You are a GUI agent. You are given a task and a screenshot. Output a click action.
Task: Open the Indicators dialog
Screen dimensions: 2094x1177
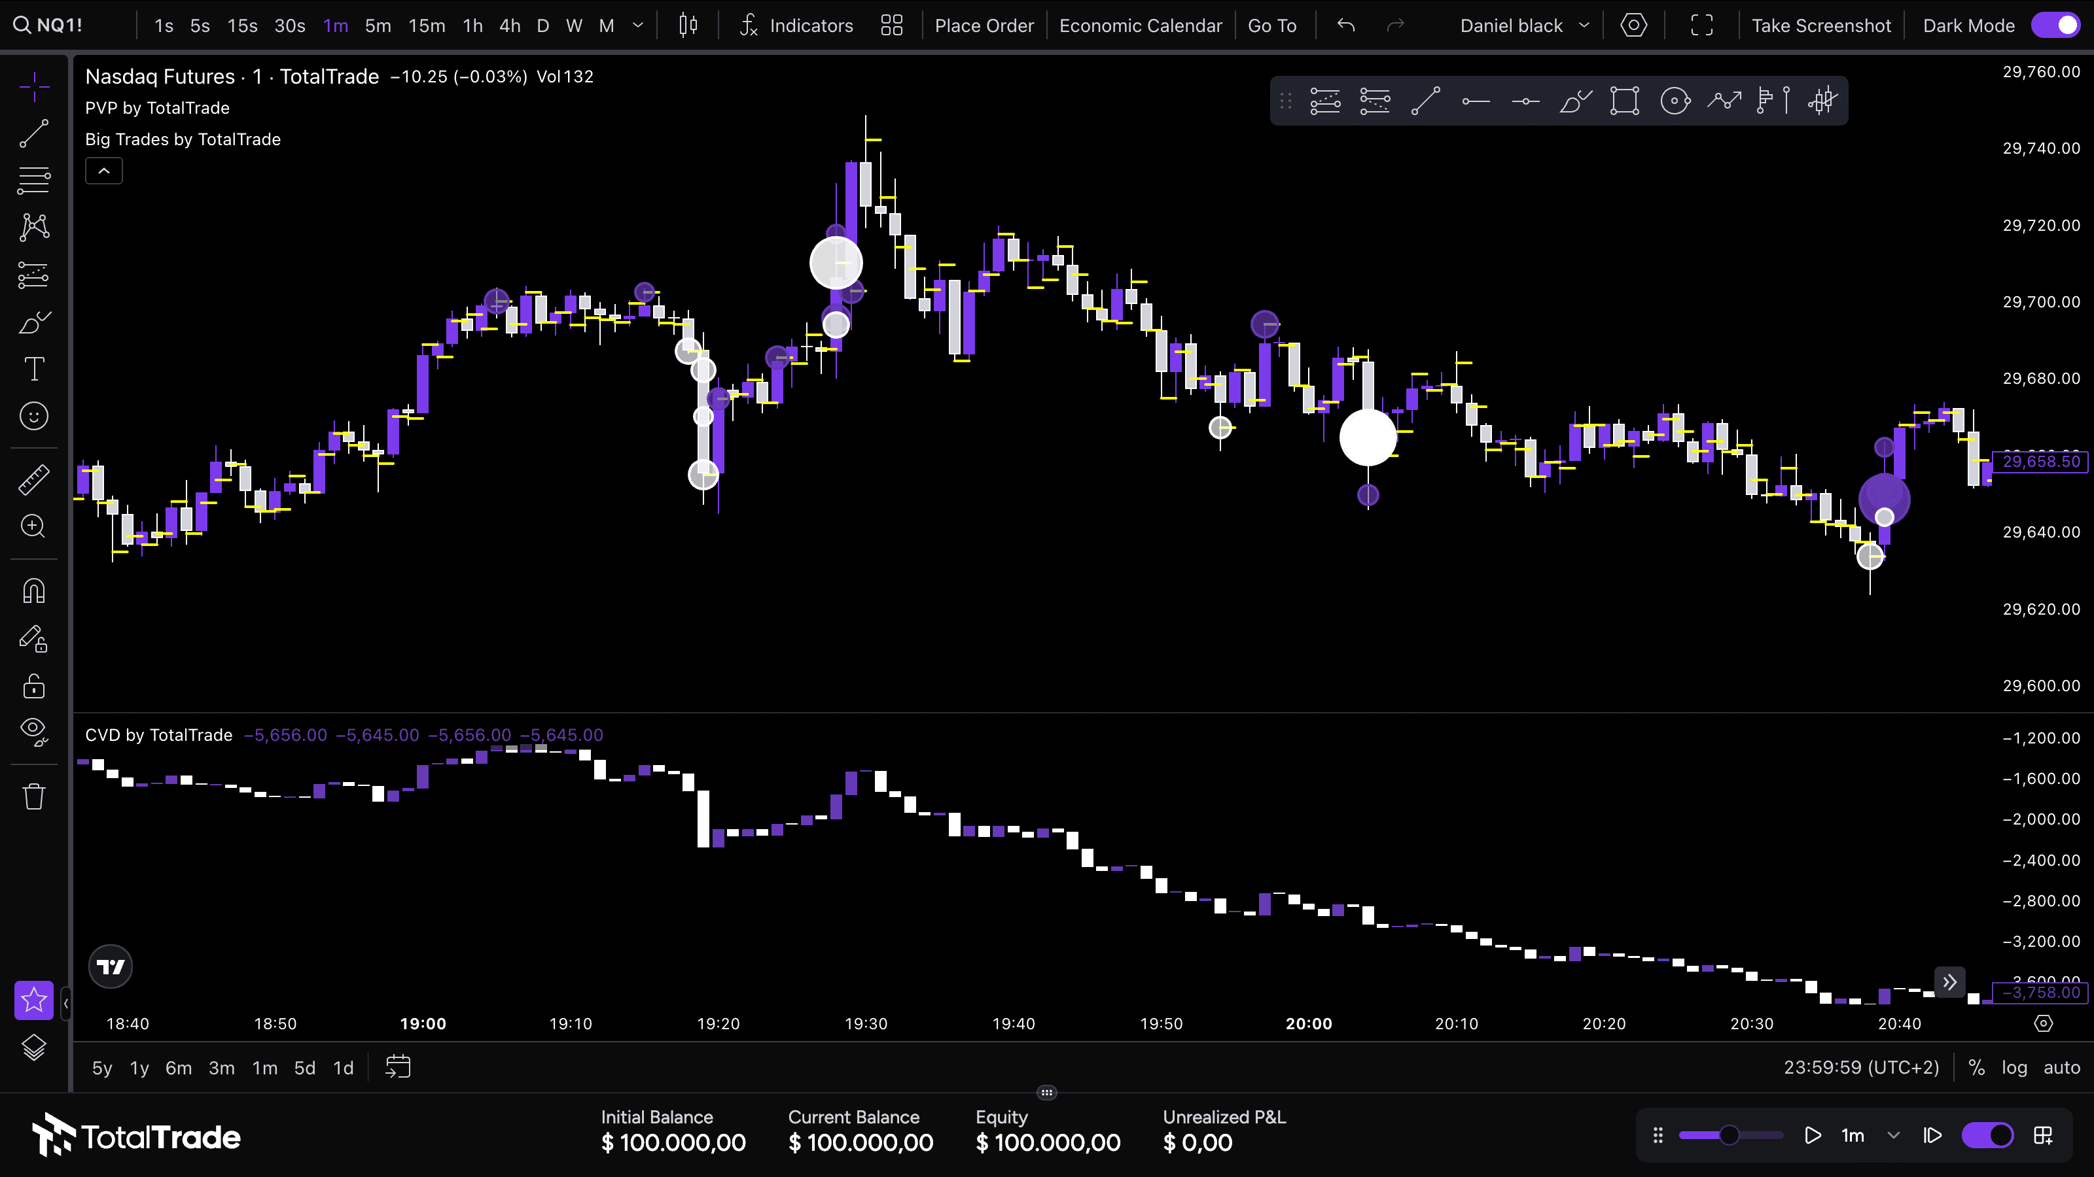[796, 26]
